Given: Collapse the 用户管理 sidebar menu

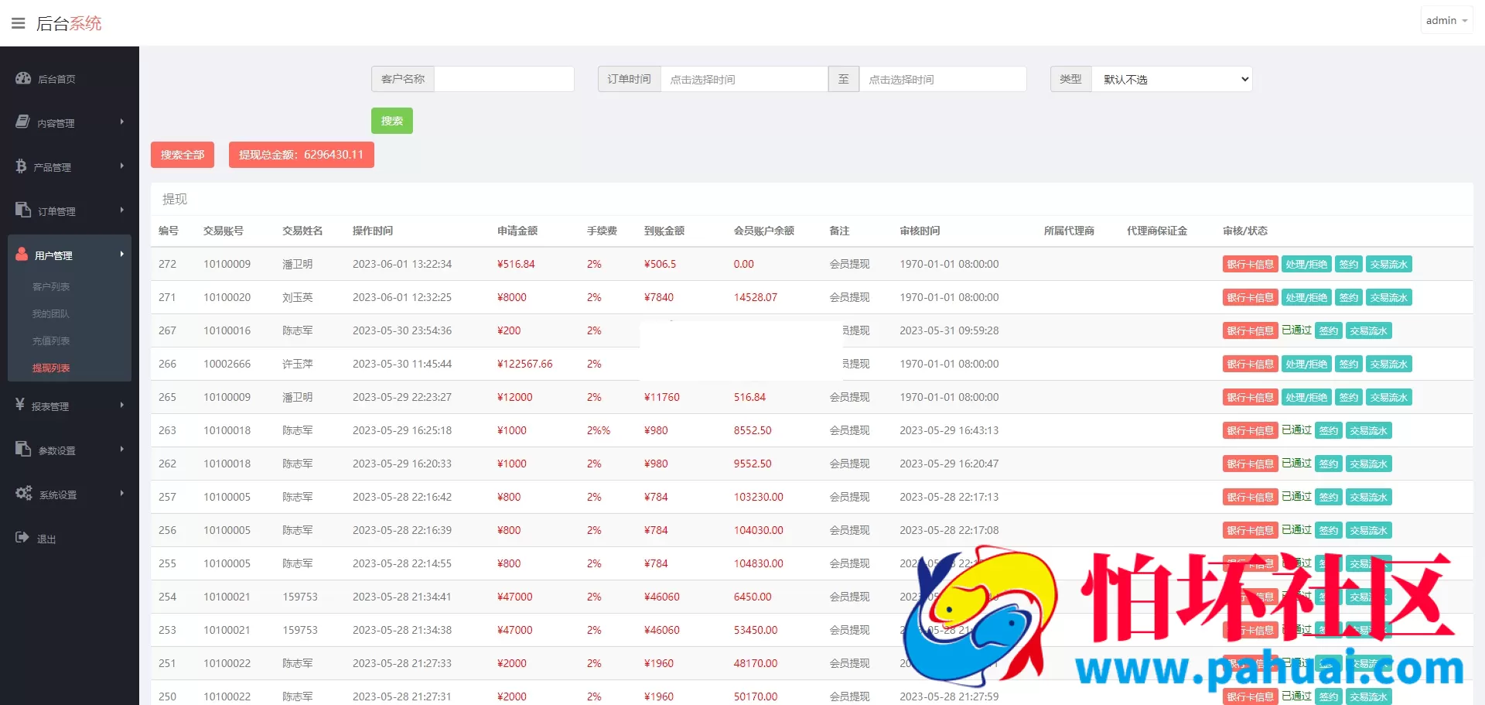Looking at the screenshot, I should (x=69, y=255).
